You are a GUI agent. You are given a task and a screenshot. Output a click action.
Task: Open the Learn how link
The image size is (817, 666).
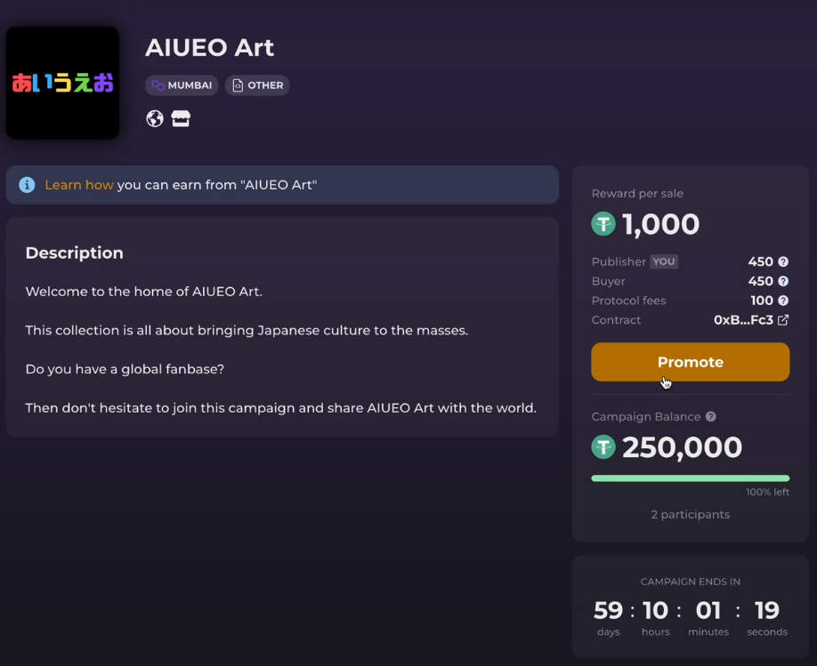pos(79,185)
